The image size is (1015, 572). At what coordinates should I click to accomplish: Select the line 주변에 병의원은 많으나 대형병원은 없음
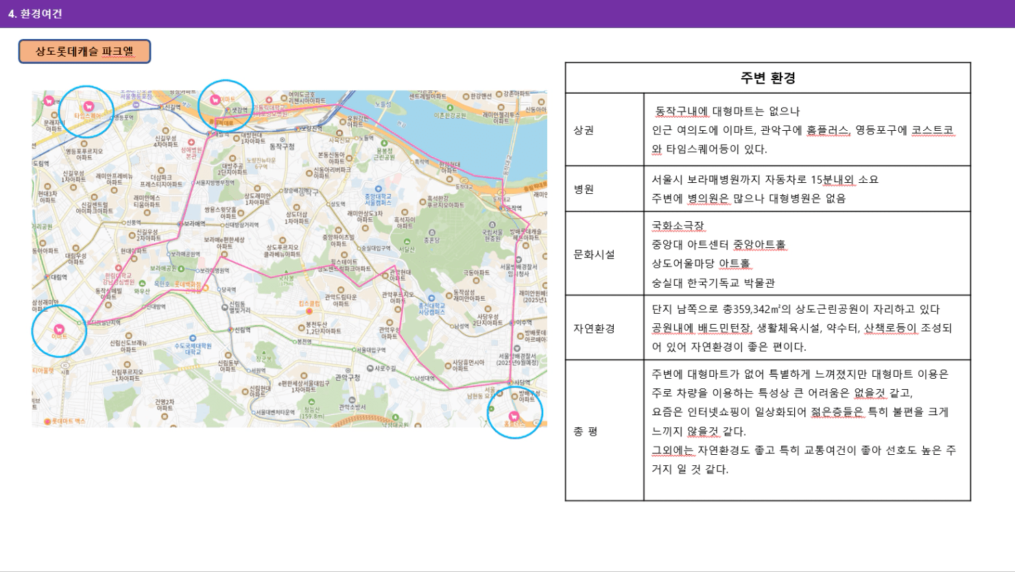pos(749,199)
